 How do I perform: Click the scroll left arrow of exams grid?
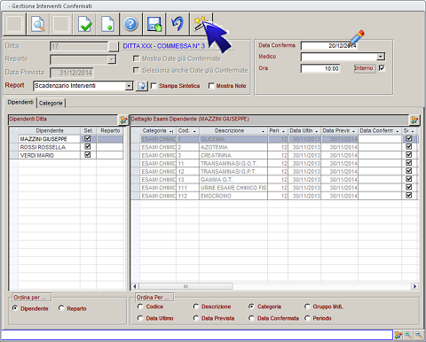(135, 286)
